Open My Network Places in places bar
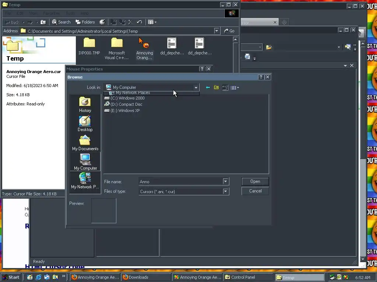The image size is (377, 282). [85, 181]
